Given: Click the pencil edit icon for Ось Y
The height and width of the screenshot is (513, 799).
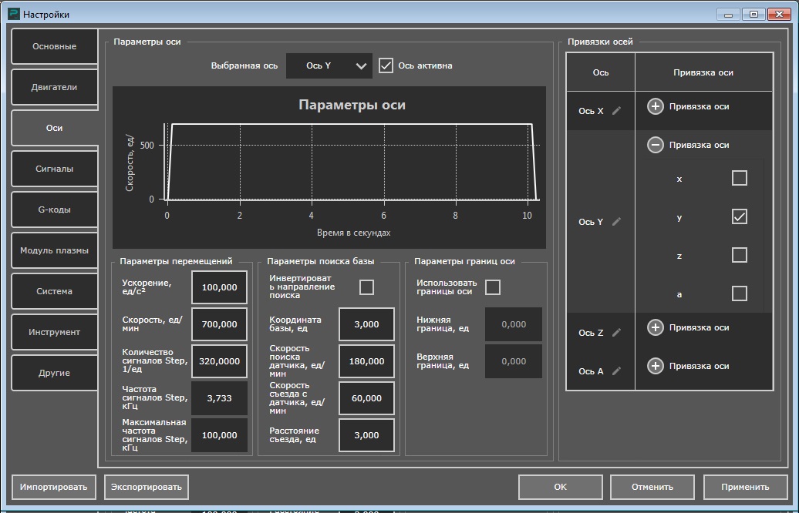Looking at the screenshot, I should pos(616,222).
